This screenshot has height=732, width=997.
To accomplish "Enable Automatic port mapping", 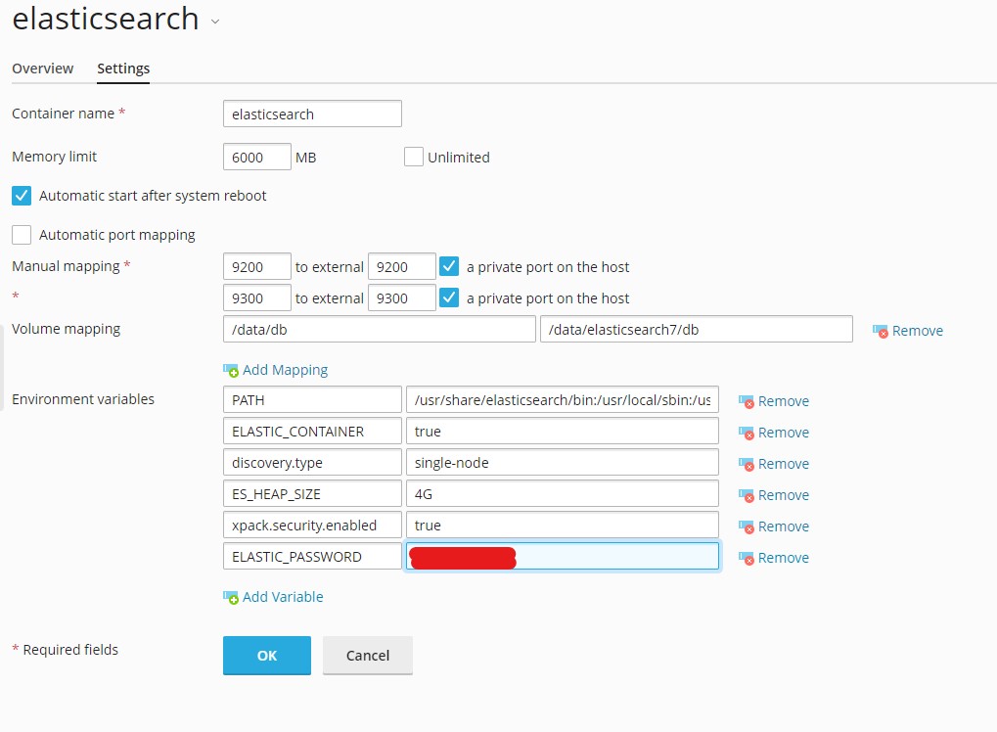I will point(21,235).
